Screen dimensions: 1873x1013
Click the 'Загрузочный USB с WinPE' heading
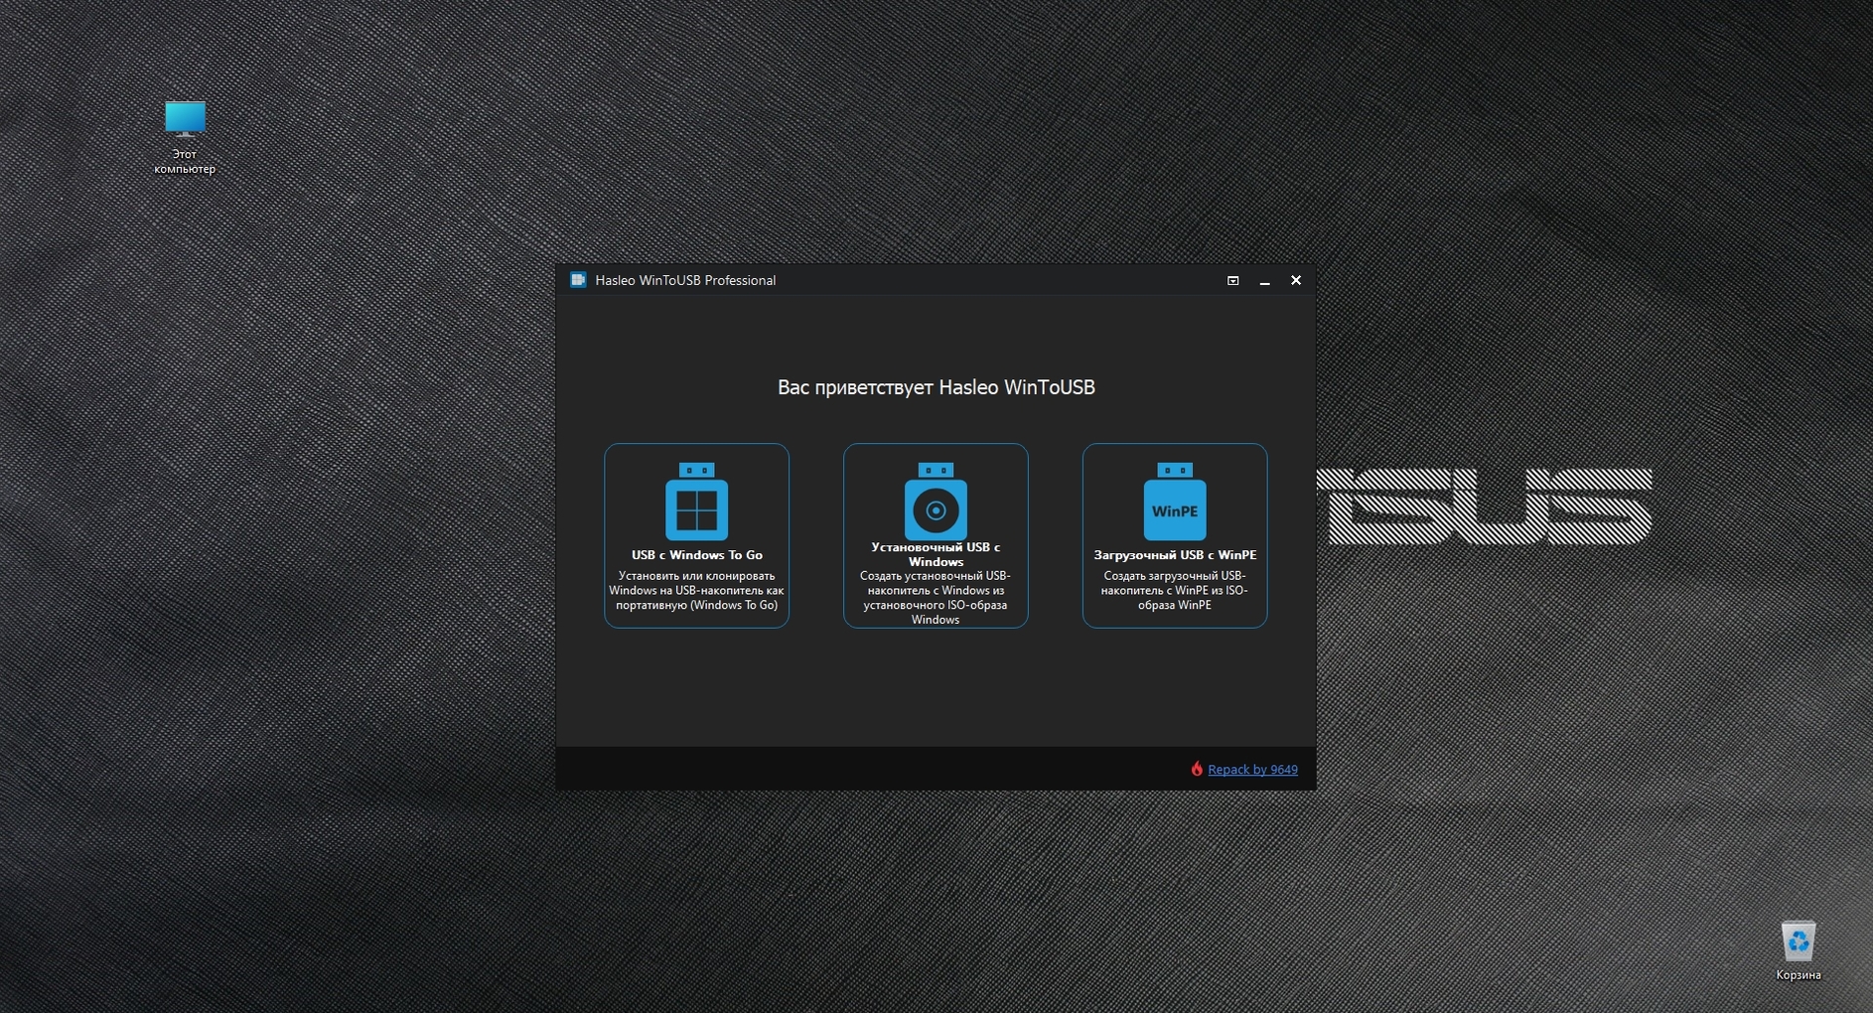pyautogui.click(x=1175, y=555)
